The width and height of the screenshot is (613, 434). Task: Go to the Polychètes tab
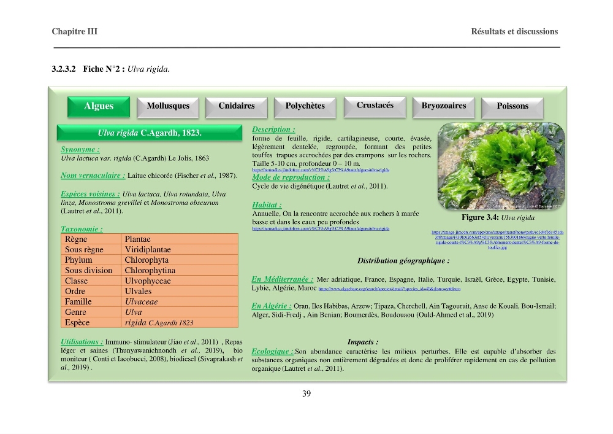tap(305, 107)
